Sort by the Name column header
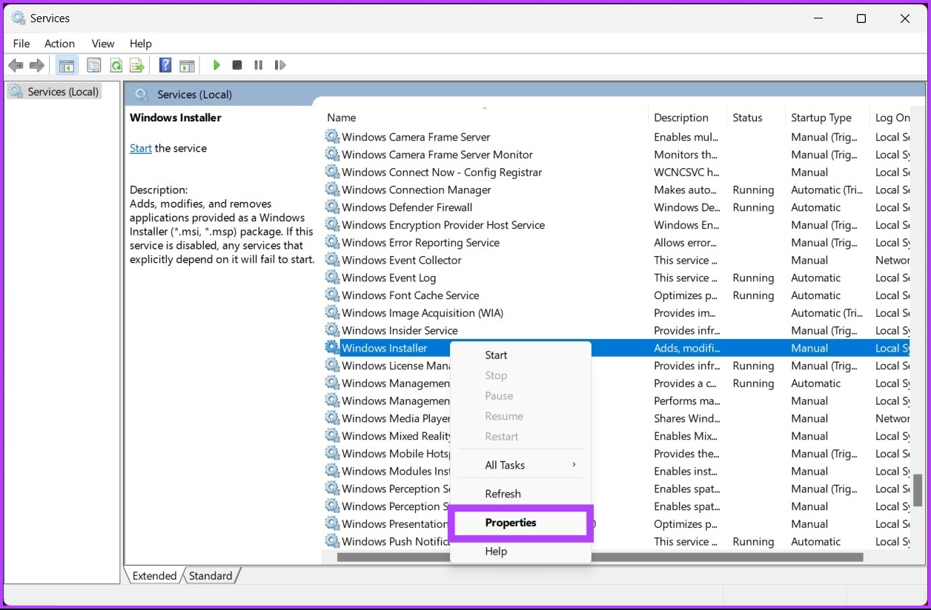The width and height of the screenshot is (931, 610). 485,118
